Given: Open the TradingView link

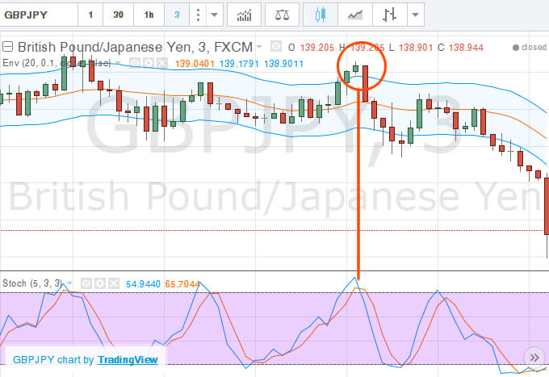Looking at the screenshot, I should point(128,360).
